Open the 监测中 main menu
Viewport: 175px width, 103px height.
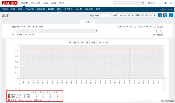coord(24,3)
